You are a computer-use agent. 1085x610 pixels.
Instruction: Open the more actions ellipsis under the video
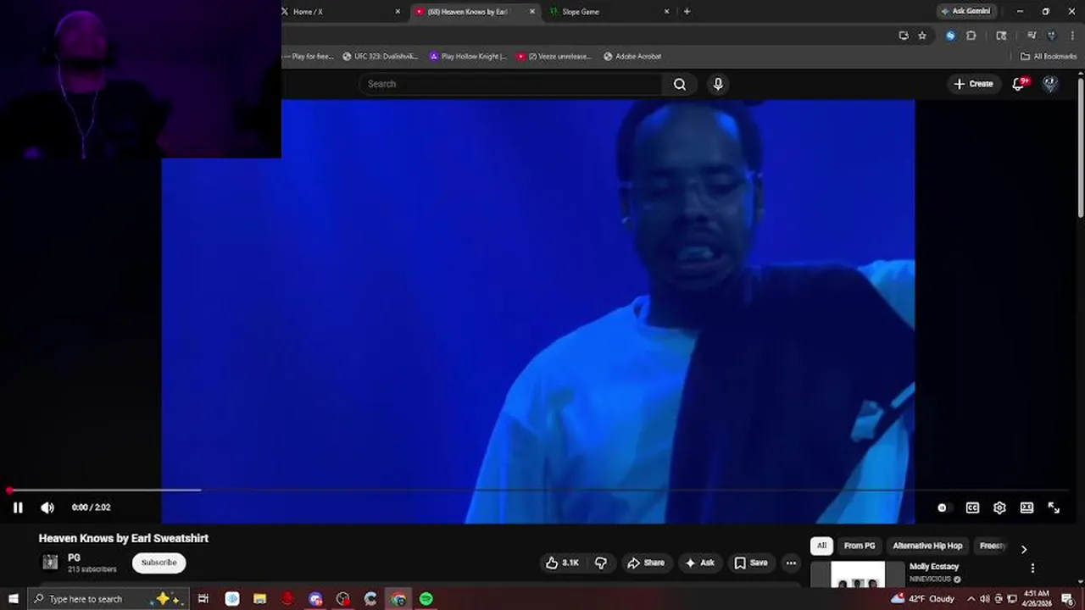pyautogui.click(x=791, y=563)
